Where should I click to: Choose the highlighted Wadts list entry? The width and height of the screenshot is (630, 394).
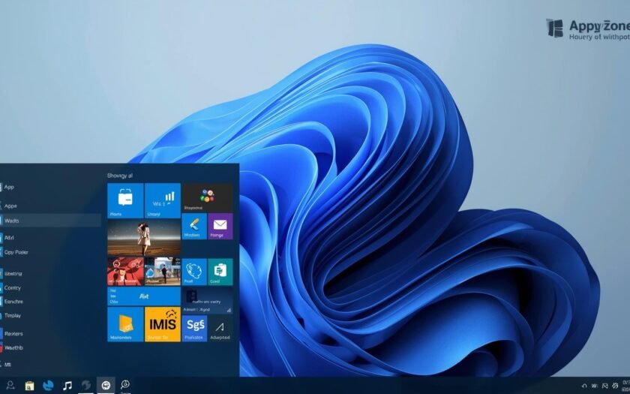51,221
